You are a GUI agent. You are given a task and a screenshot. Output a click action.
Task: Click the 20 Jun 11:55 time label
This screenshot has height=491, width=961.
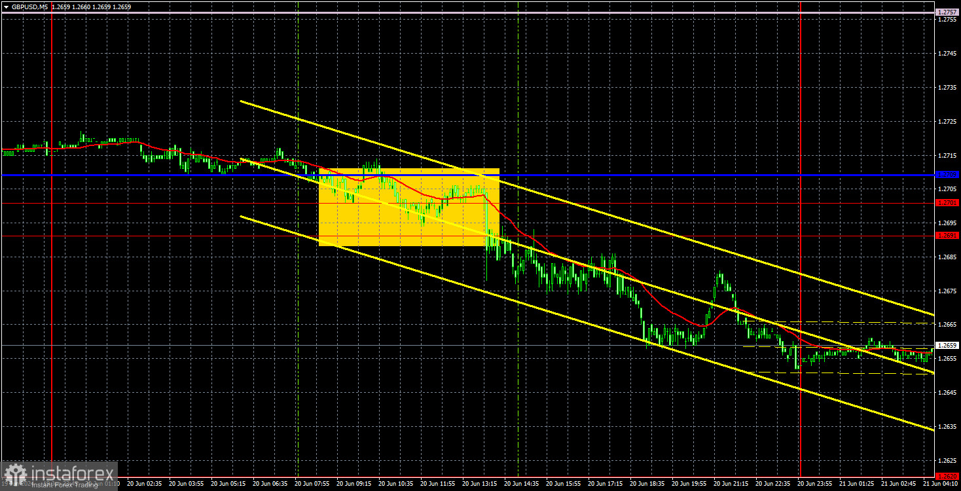click(437, 484)
